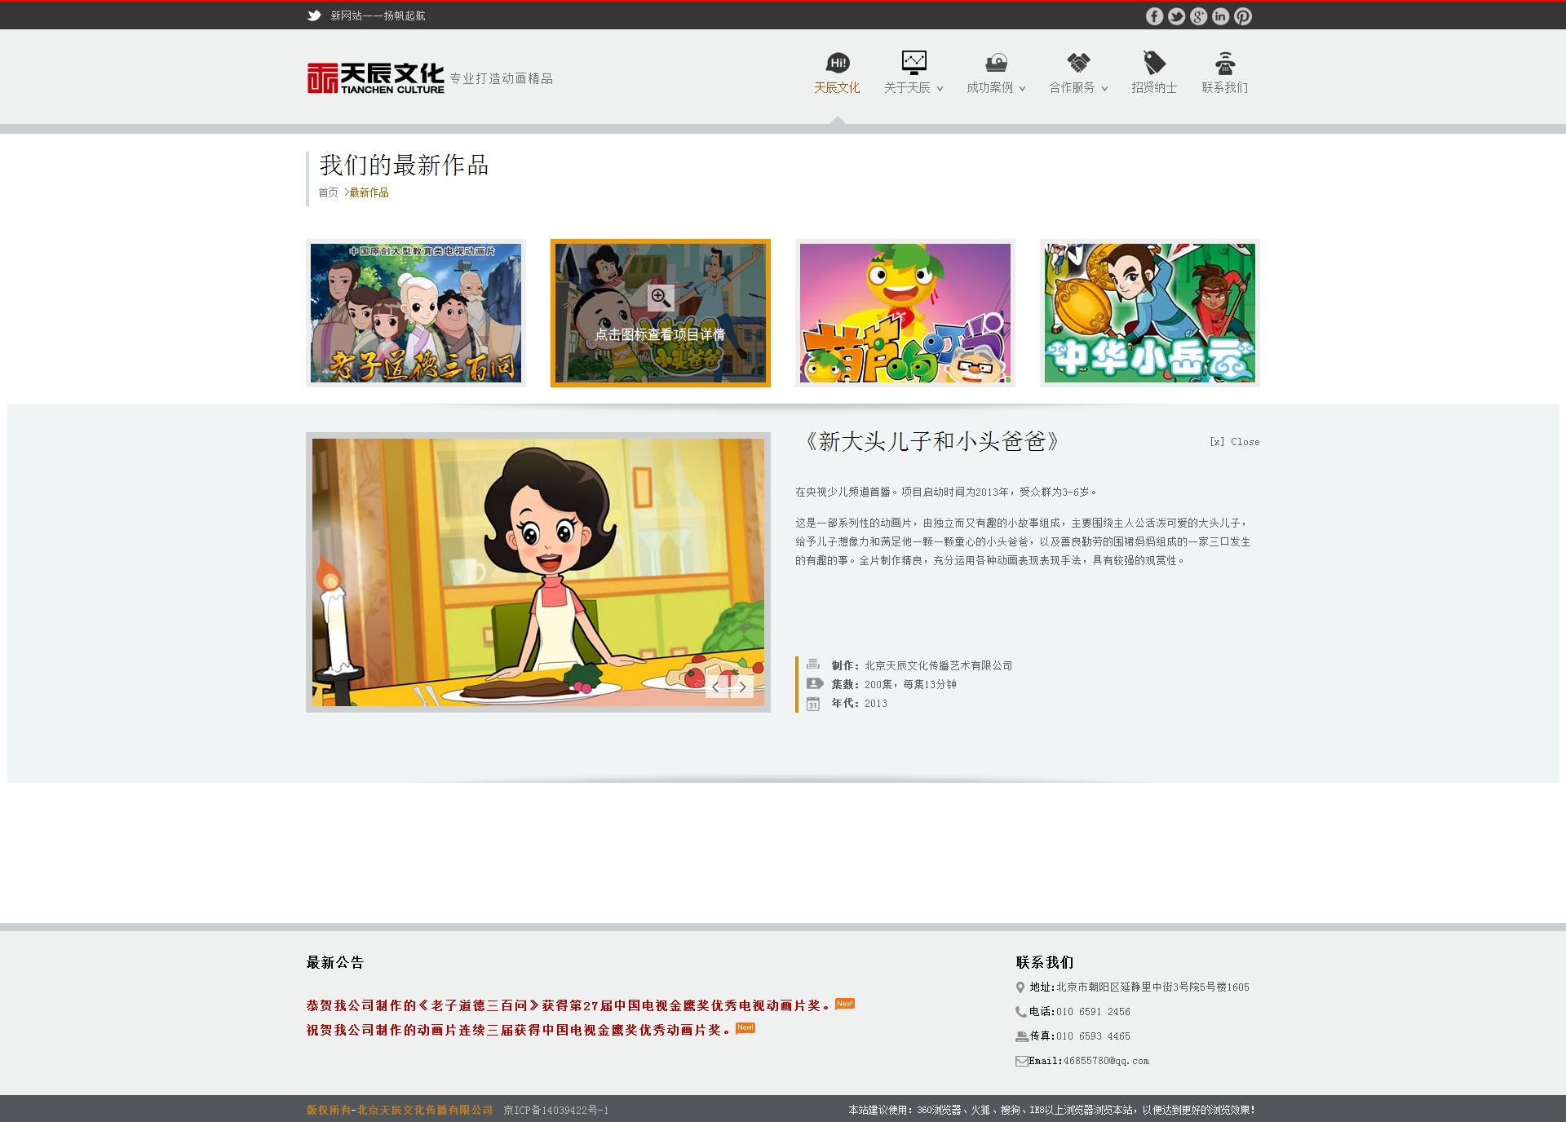
Task: Click the 最新作品 breadcrumb link
Action: pyautogui.click(x=369, y=192)
